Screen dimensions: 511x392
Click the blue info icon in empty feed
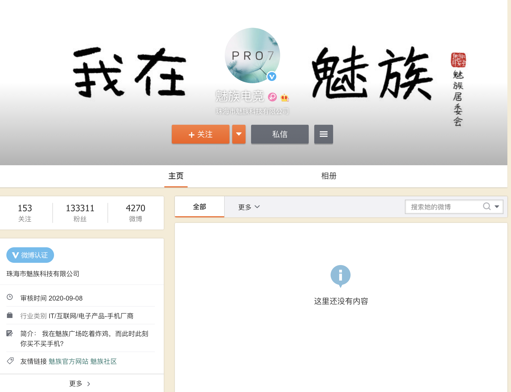click(340, 275)
